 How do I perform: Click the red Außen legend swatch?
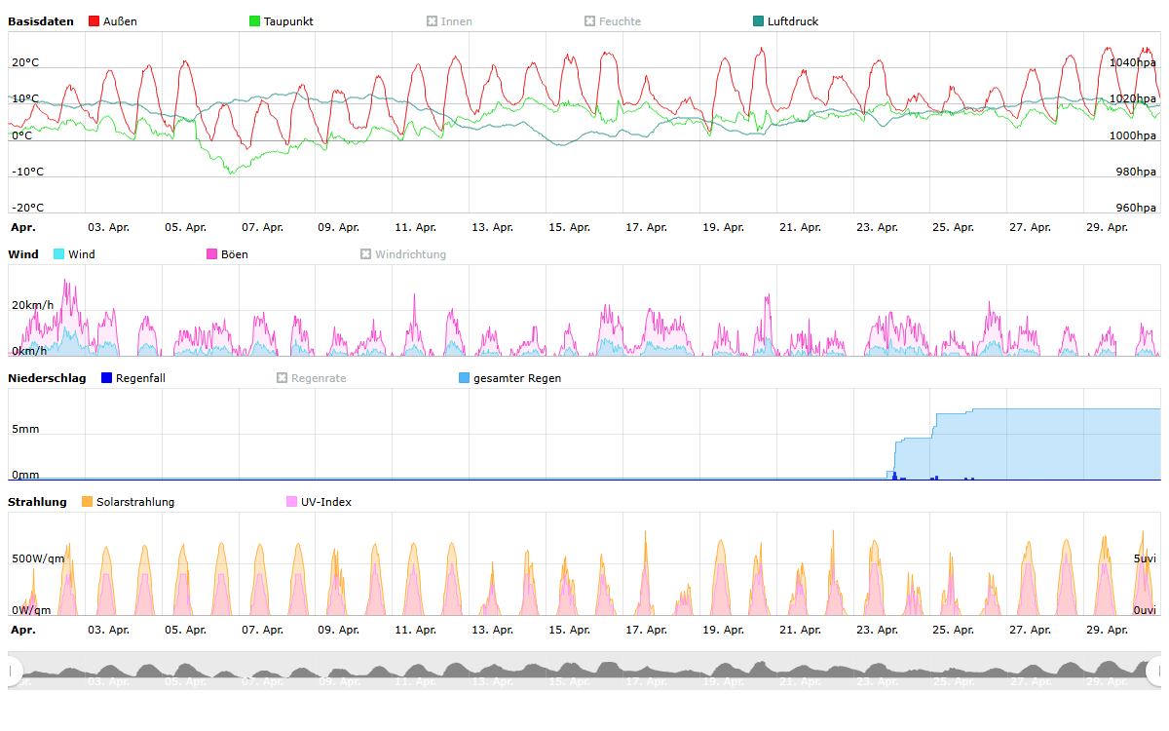pyautogui.click(x=94, y=21)
